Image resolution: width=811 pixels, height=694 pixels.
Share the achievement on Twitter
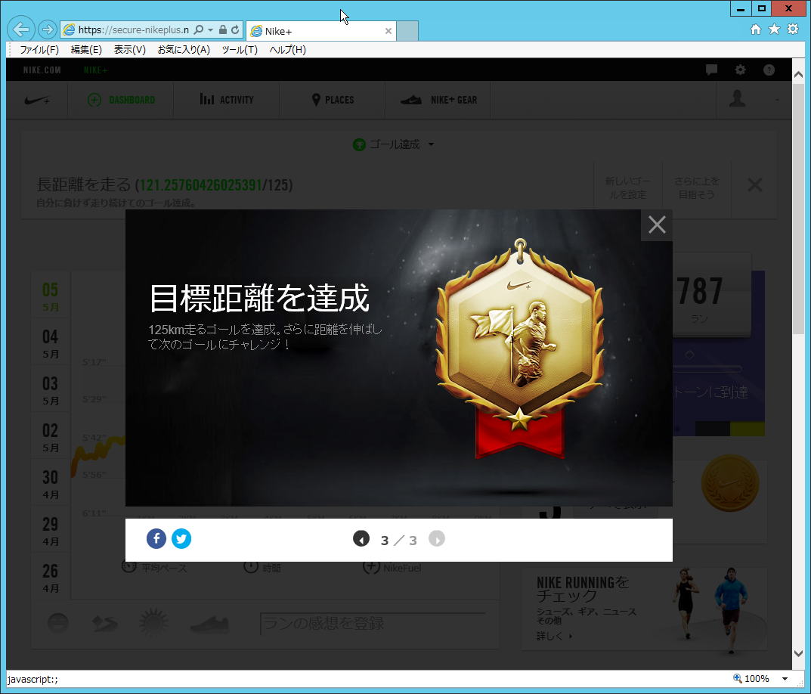(181, 539)
